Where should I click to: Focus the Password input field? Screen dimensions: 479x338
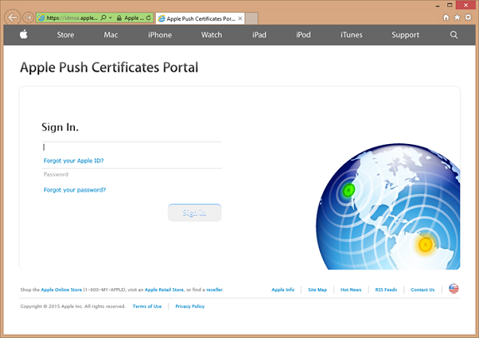tap(132, 174)
